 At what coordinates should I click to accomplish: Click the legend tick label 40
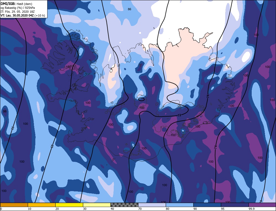[112, 209]
